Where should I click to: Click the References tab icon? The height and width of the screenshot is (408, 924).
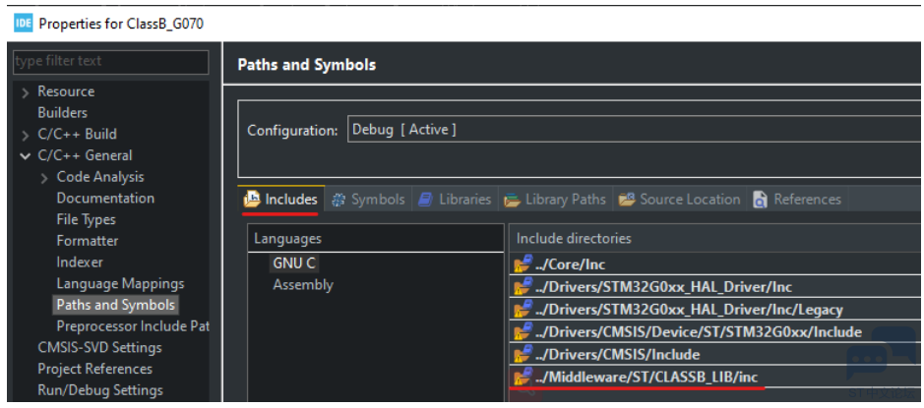pyautogui.click(x=761, y=200)
